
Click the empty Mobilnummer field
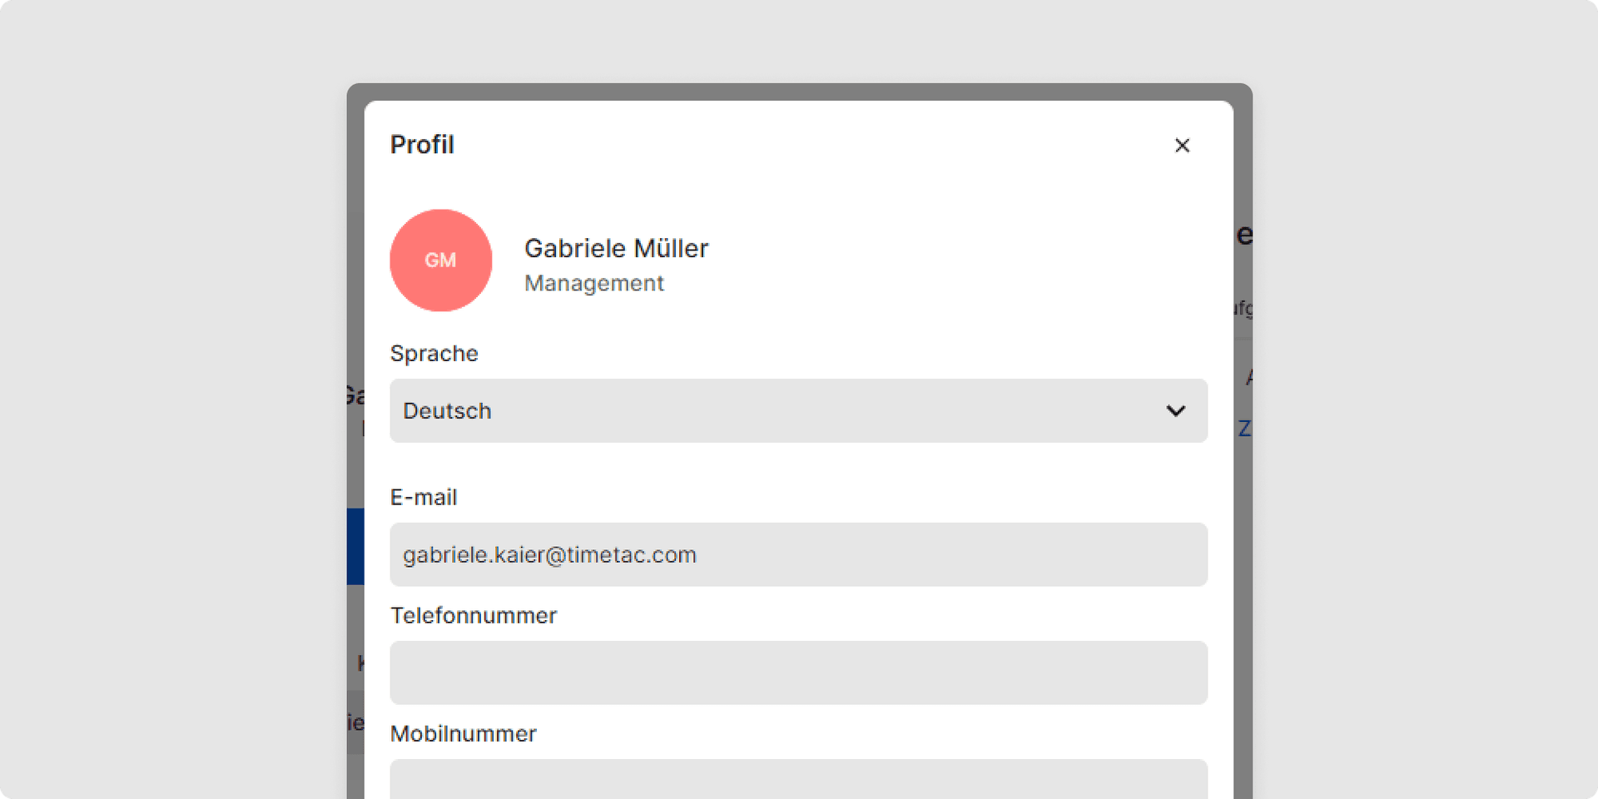coord(798,782)
